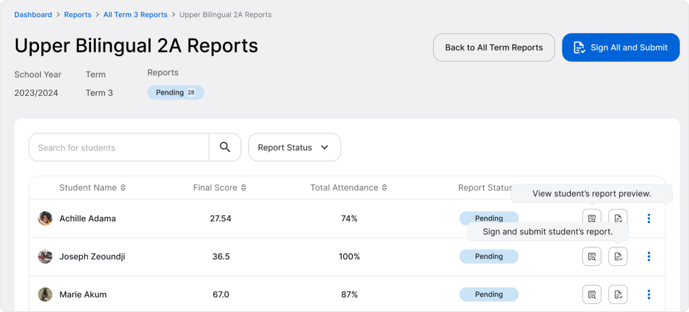Click the search magnifier icon button
This screenshot has height=312, width=689.
click(225, 147)
